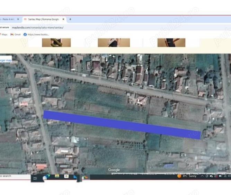The image size is (231, 195).
Task: Open File Explorer from the taskbar
Action: pyautogui.click(x=57, y=176)
